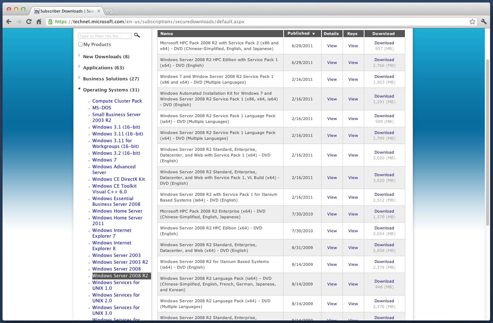Click the secure padlock icon
The width and height of the screenshot is (493, 323).
point(50,21)
